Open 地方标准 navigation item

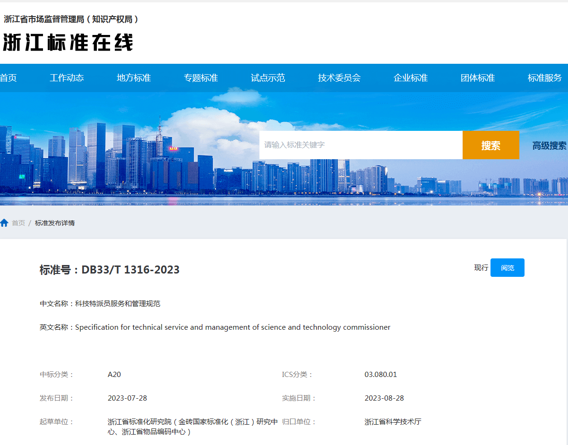[x=134, y=78]
